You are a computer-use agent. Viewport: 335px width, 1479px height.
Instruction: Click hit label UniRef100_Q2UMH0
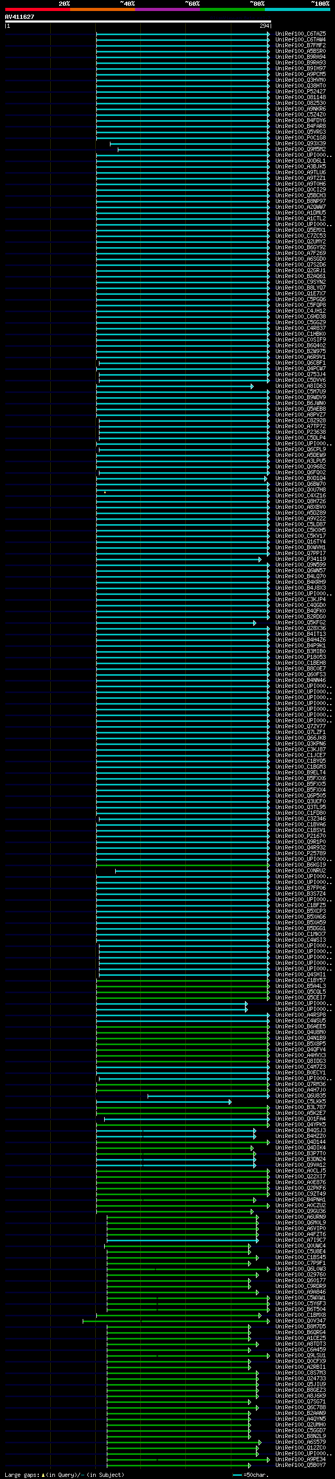pos(300,1424)
